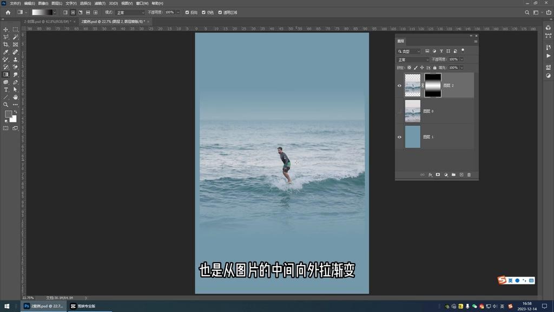Hide layer 图层 2 via eye icon
The image size is (554, 312).
[x=400, y=86]
